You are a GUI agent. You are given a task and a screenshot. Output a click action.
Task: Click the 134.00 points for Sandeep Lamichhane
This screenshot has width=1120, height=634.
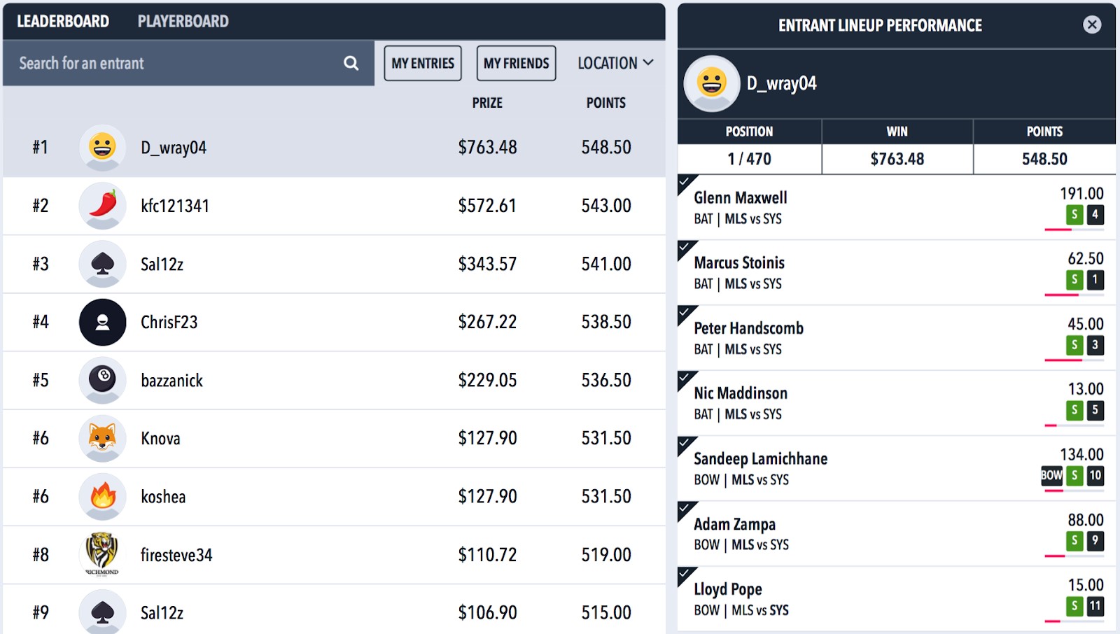click(x=1081, y=454)
